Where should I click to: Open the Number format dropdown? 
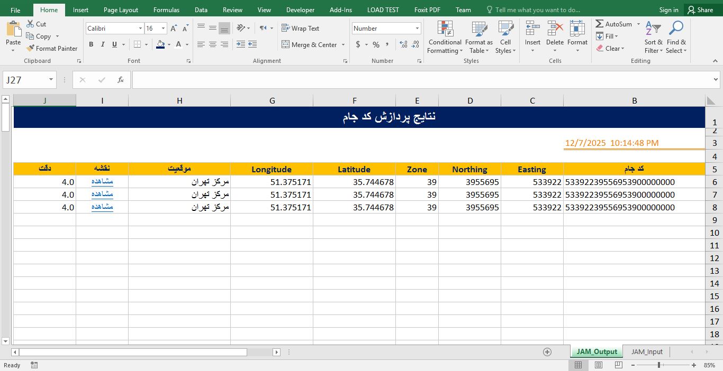(x=417, y=29)
